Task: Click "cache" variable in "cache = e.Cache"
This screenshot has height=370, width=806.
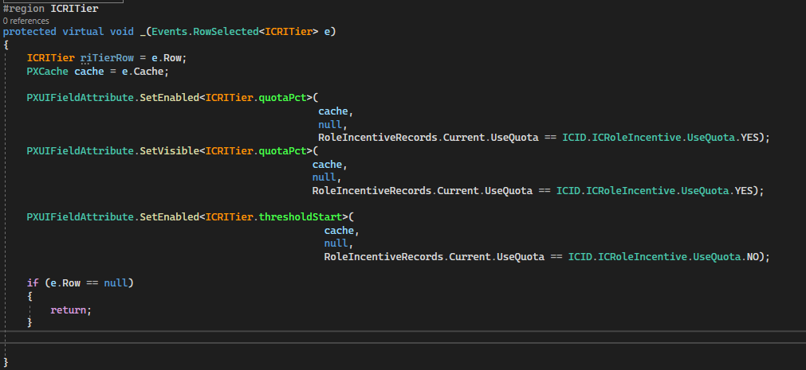Action: click(89, 72)
